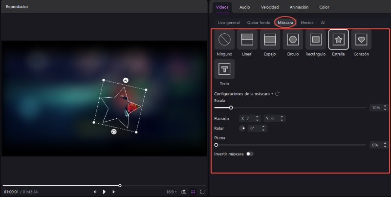Switch to the Audio tab
Screen dimensions: 391x197
245,7
